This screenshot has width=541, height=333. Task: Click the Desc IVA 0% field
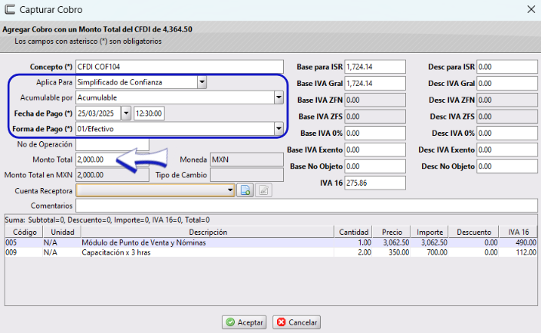tap(507, 134)
